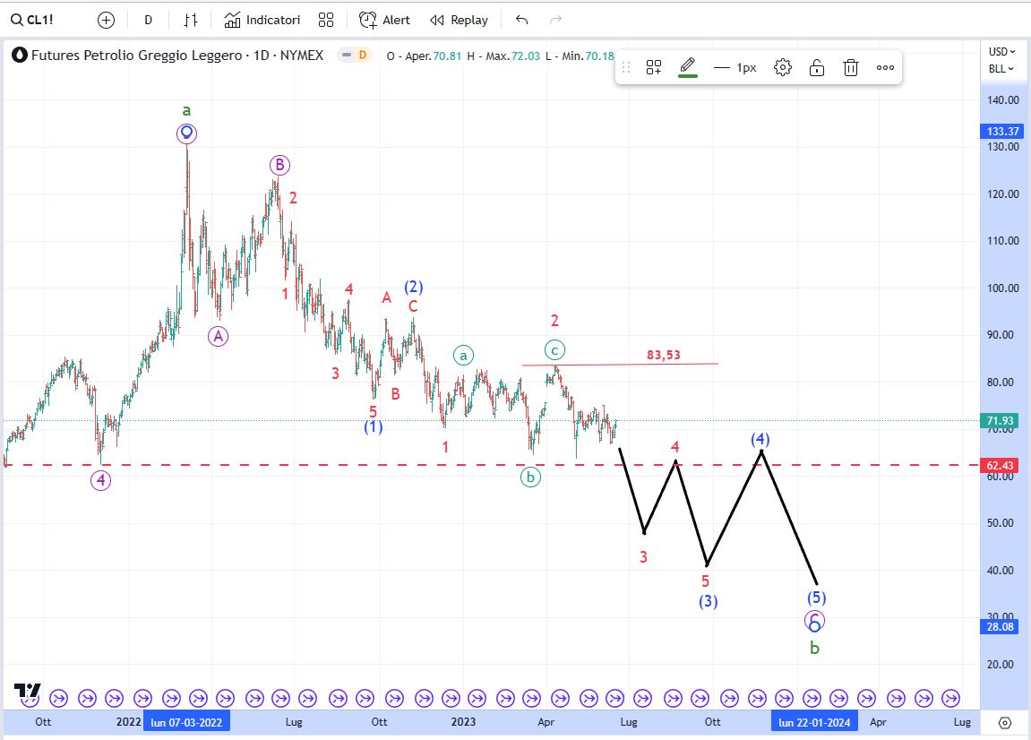
Task: Open the BLL unit dropdown
Action: click(x=1001, y=68)
